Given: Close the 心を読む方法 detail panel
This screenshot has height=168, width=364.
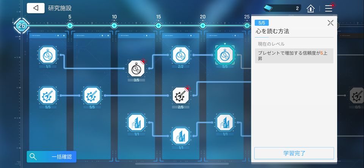Looking at the screenshot, I should click(x=330, y=23).
